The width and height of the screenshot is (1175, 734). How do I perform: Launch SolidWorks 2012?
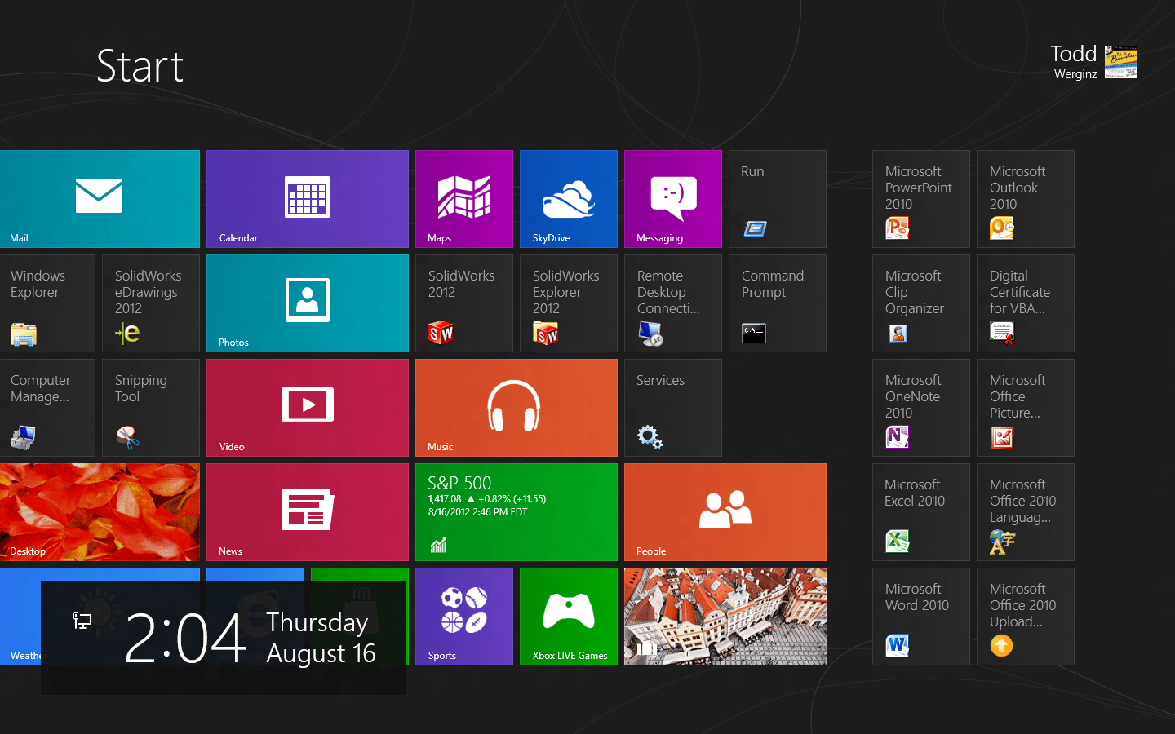tap(463, 303)
